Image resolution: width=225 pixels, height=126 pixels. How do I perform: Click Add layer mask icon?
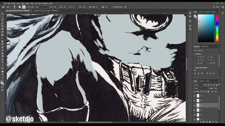204,122
